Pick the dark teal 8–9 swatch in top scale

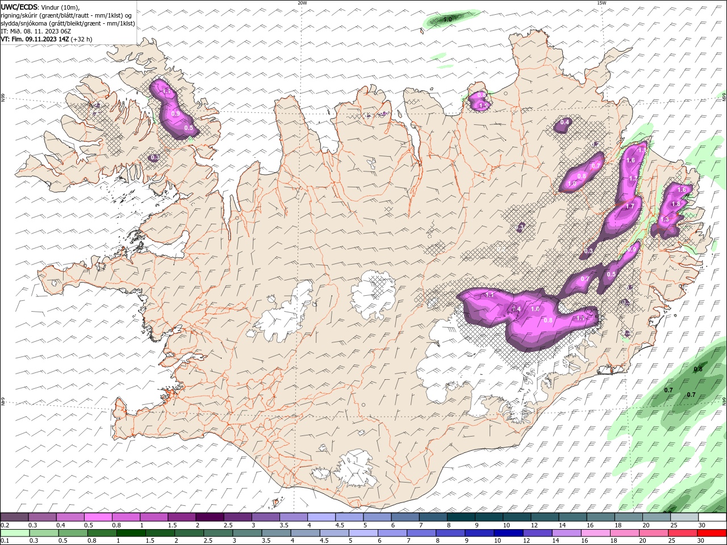(x=461, y=517)
